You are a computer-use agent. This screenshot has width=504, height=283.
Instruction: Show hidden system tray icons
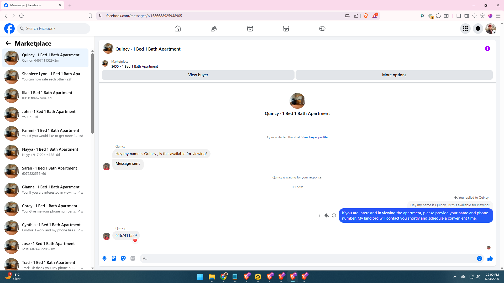click(x=455, y=277)
